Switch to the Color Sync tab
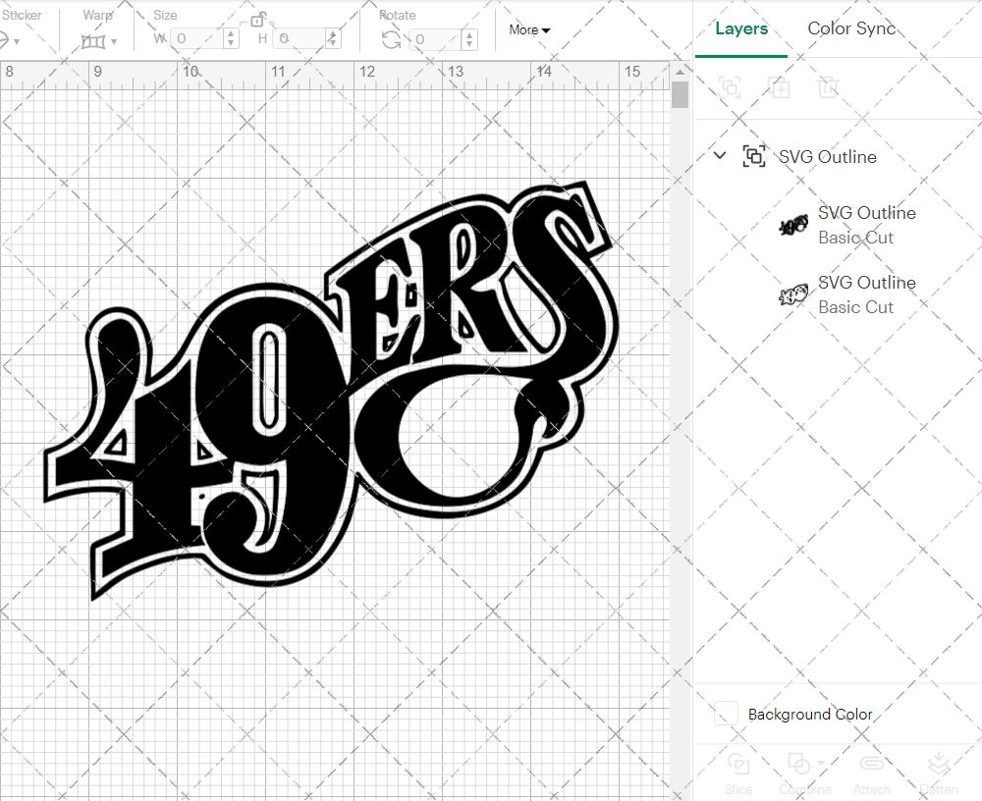982x801 pixels. click(x=851, y=27)
